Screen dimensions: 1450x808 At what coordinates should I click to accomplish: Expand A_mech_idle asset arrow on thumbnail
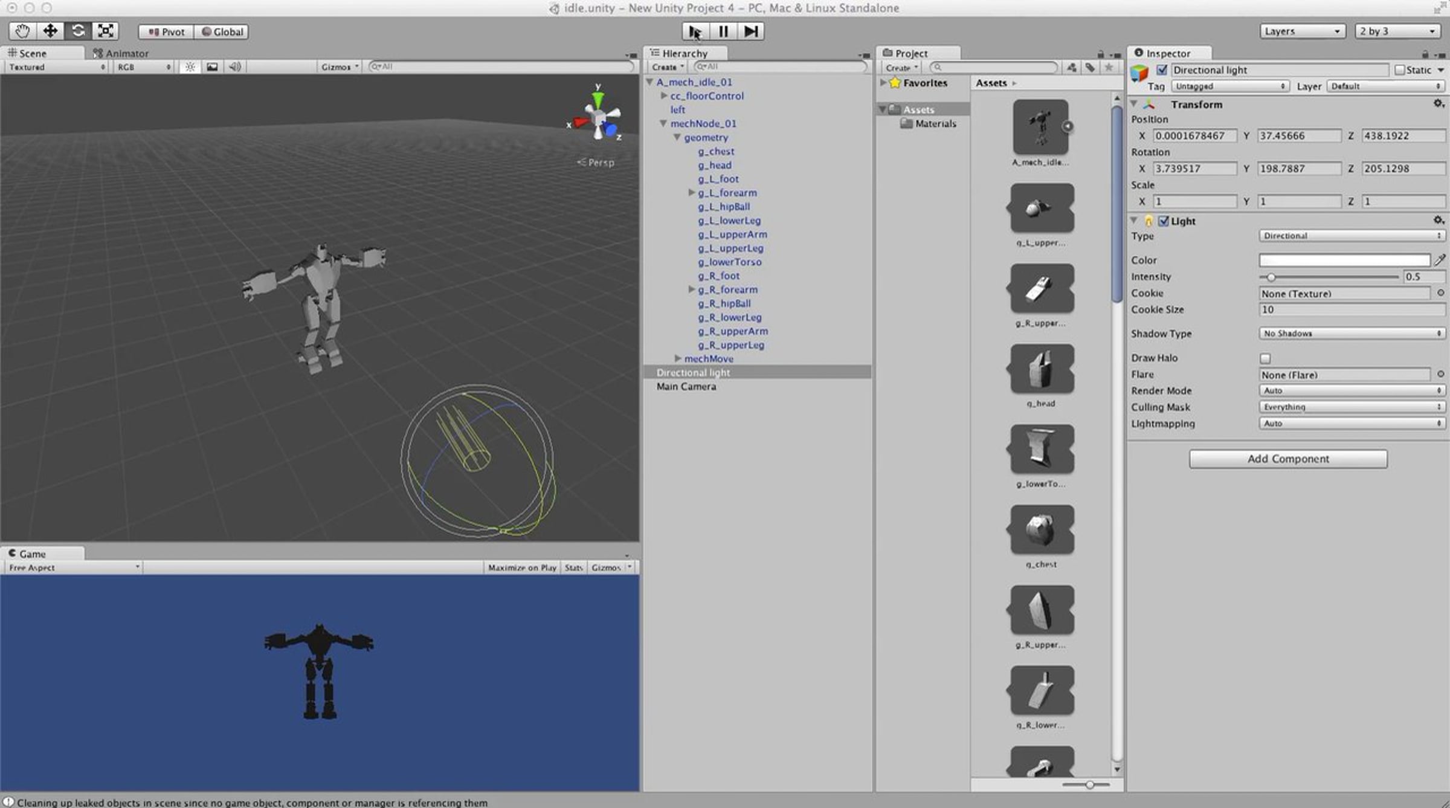coord(1068,126)
